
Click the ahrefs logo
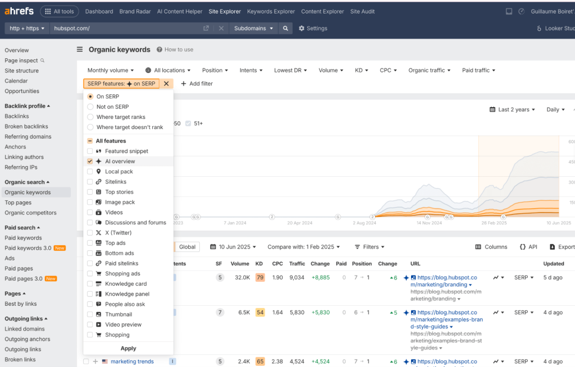[x=19, y=11]
